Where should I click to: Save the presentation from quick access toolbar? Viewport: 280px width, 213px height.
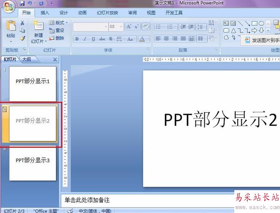(x=22, y=3)
